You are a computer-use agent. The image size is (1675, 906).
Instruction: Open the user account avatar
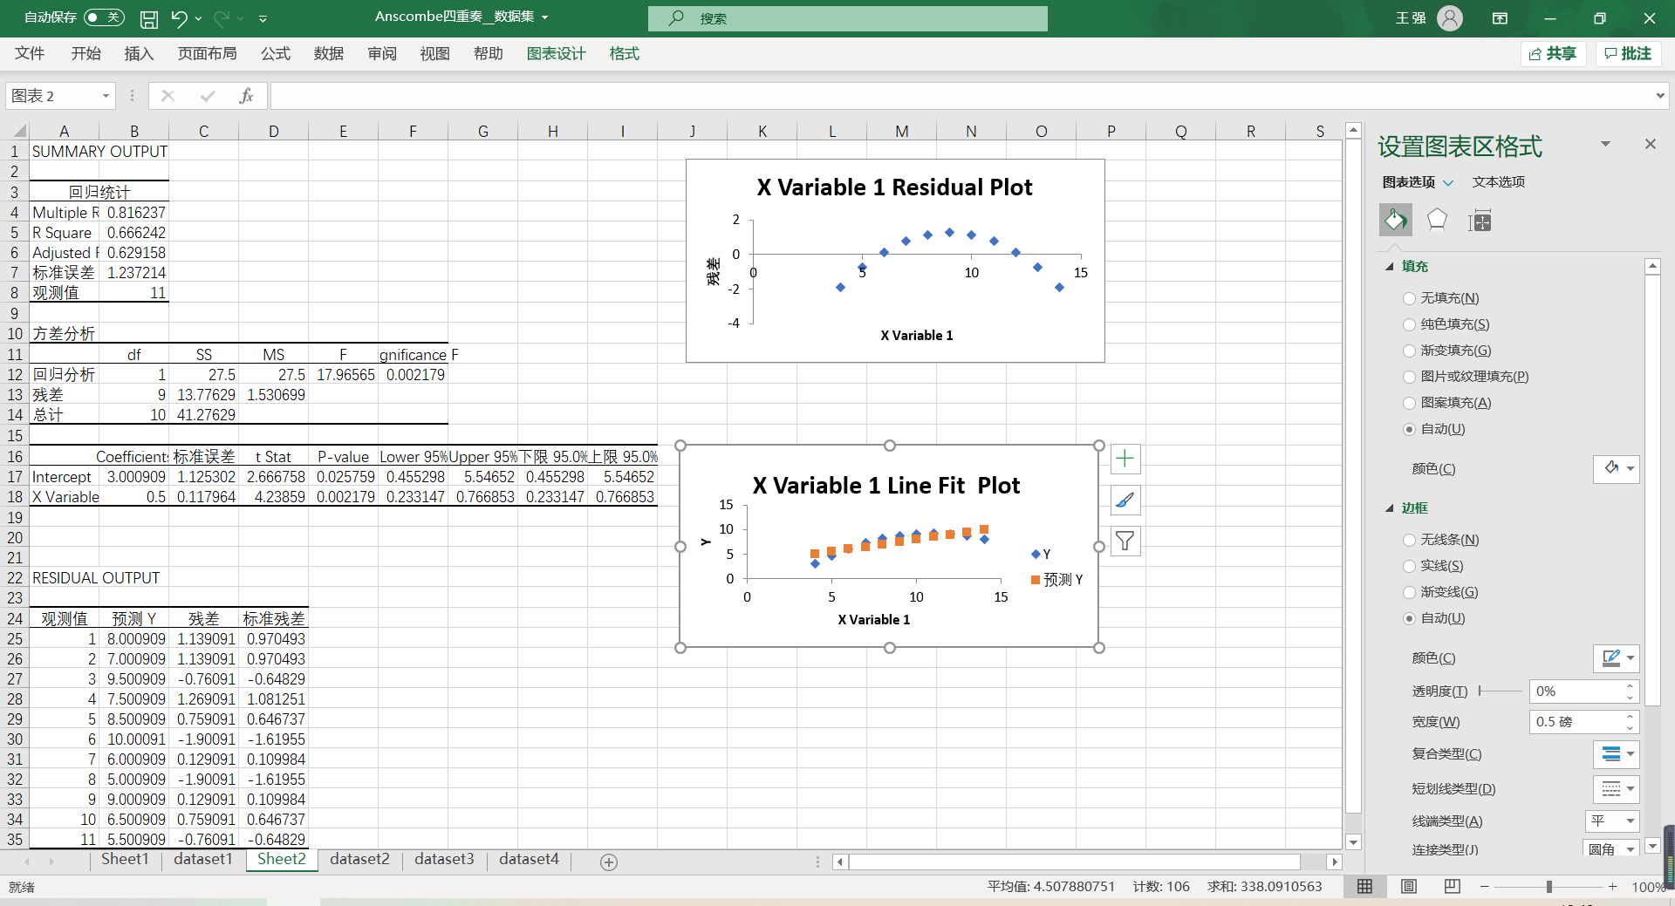click(x=1450, y=18)
